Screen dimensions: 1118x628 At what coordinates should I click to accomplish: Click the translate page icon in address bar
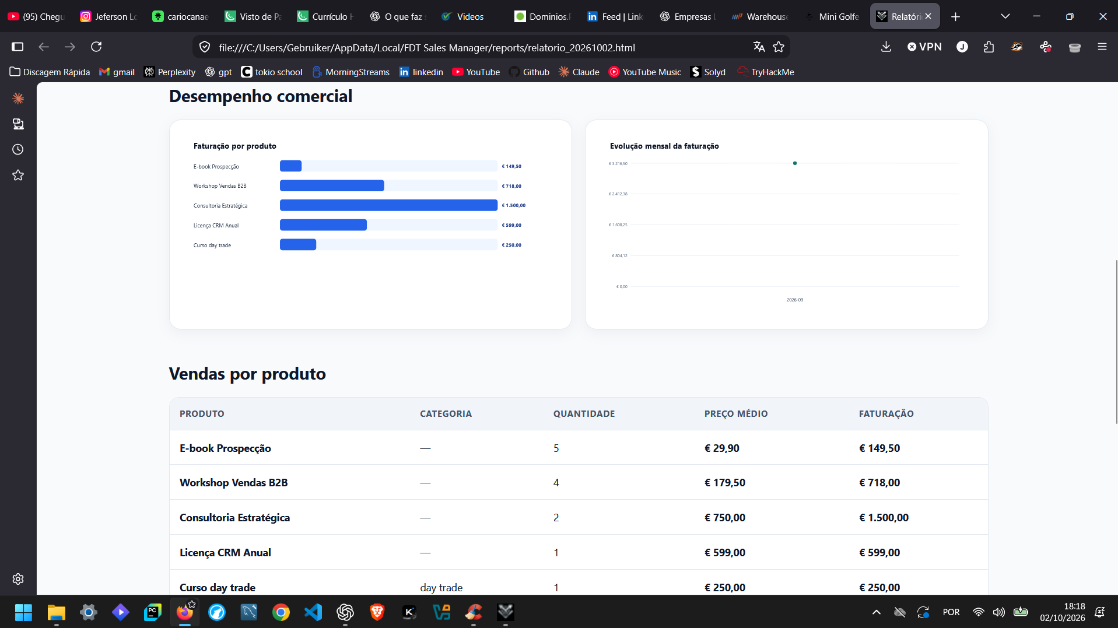coord(759,47)
